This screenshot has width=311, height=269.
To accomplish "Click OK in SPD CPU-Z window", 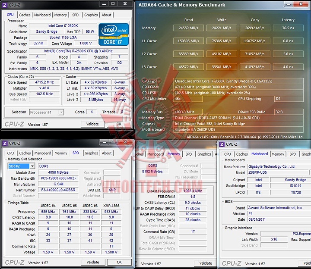I will (119, 262).
